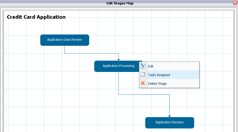Select the Application Data Review stage
238x132 pixels.
(x=64, y=40)
